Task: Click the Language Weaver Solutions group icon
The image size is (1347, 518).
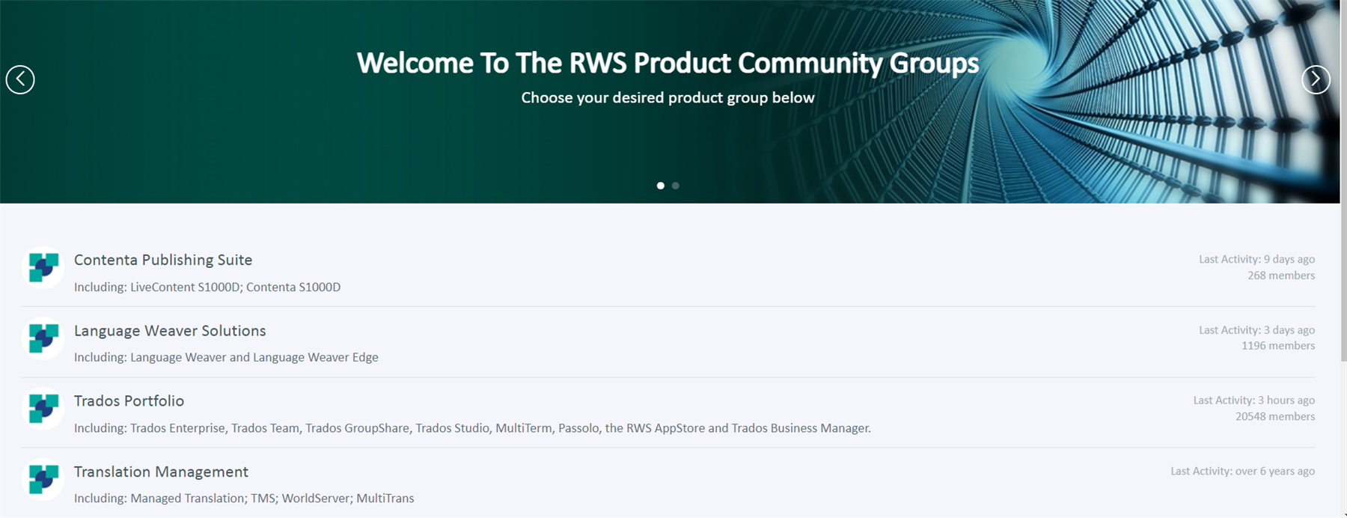Action: (43, 338)
